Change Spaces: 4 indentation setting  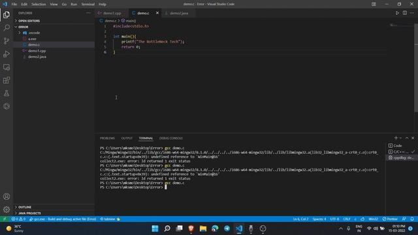[319, 219]
